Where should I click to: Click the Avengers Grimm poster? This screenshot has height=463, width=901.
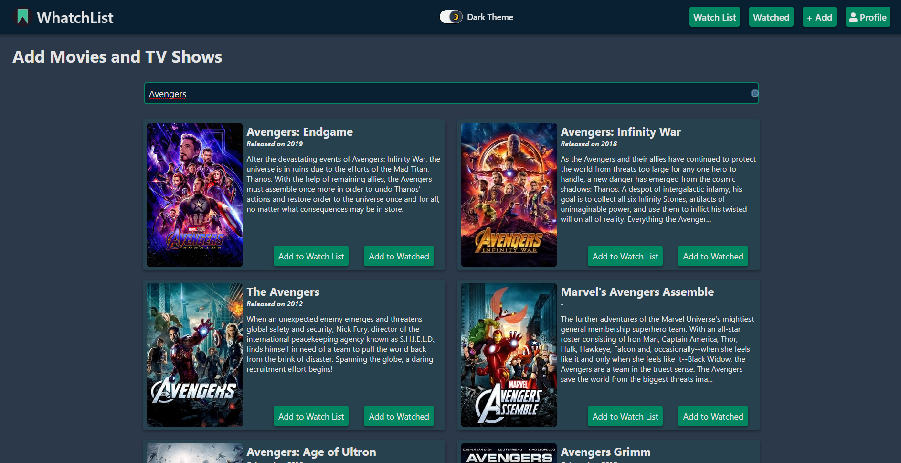[509, 453]
